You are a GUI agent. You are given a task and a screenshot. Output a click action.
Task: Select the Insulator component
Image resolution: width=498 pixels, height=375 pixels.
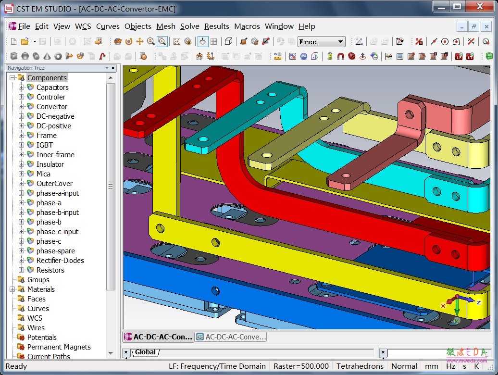point(50,164)
